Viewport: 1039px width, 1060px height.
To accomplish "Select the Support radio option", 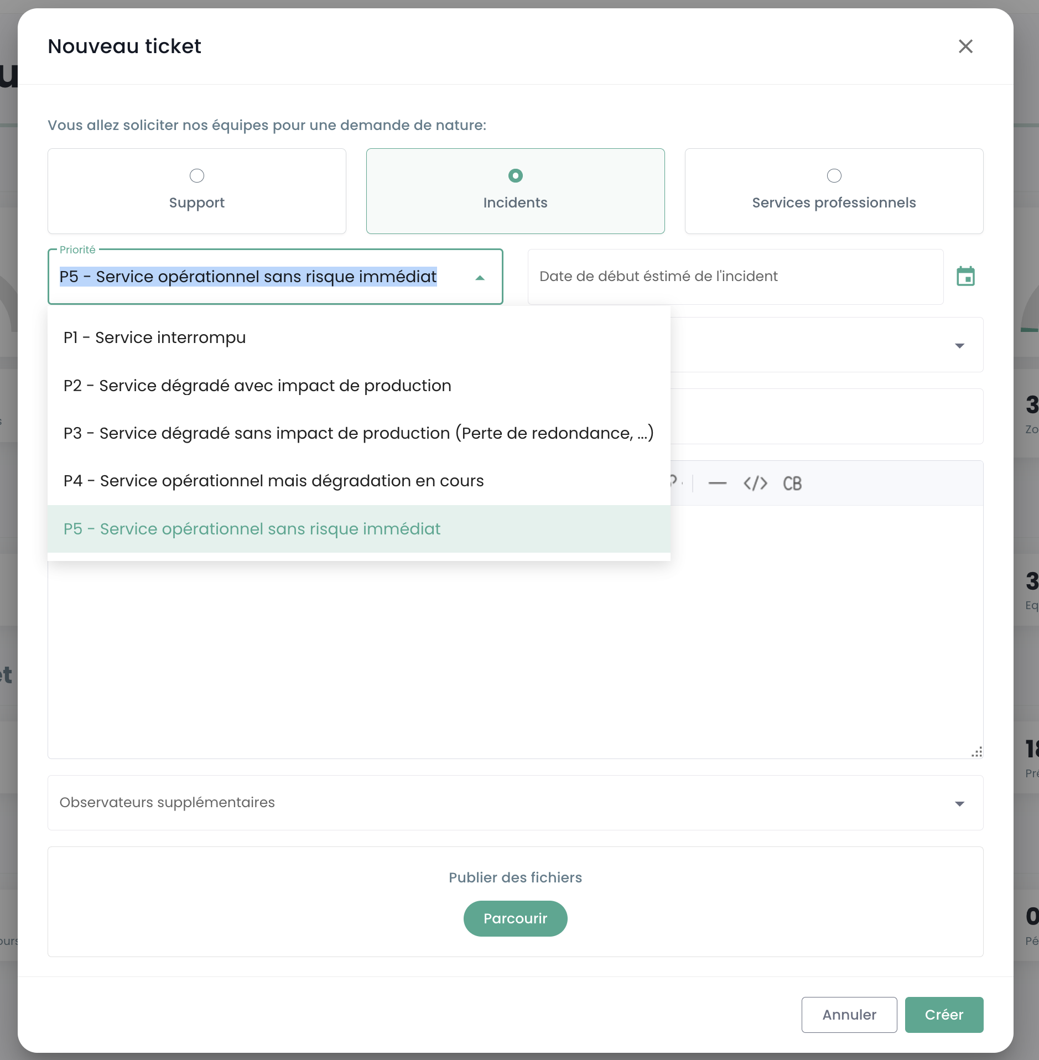I will click(x=197, y=176).
